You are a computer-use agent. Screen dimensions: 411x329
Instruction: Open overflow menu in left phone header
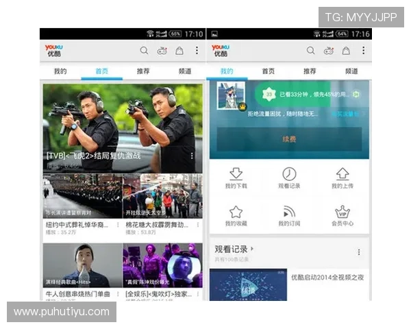click(197, 50)
